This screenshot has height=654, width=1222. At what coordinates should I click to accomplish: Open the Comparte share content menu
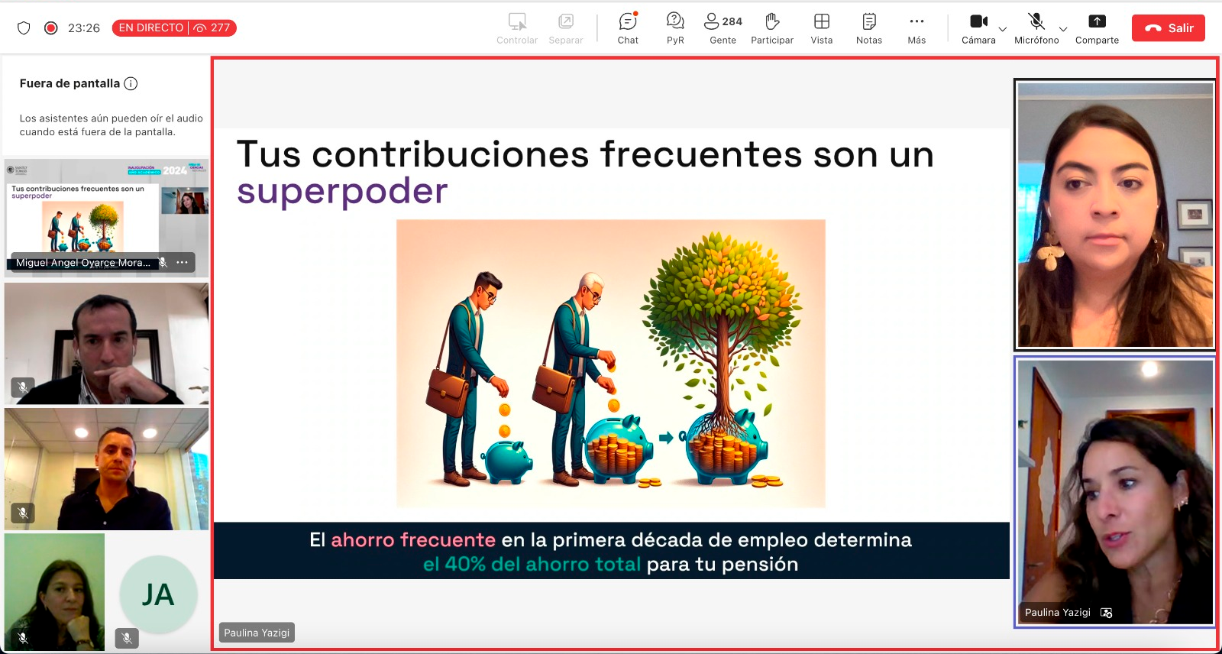pos(1097,28)
